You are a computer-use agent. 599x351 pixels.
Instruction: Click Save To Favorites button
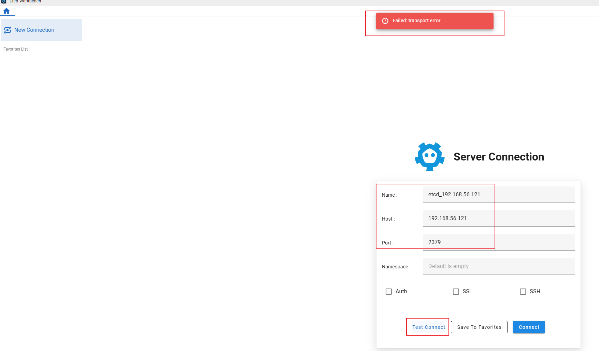479,327
